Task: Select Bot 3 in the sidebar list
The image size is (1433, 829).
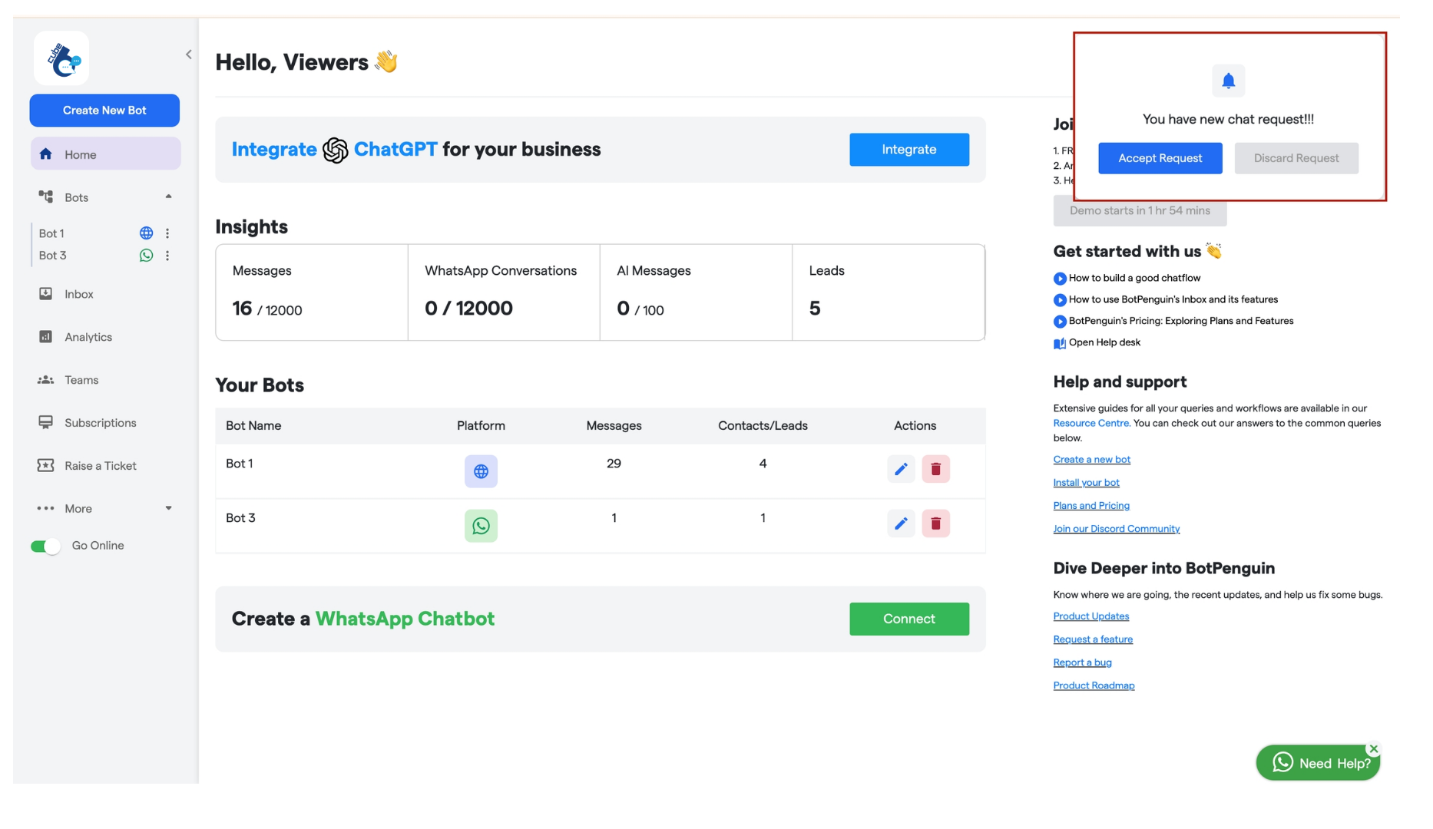Action: click(52, 256)
